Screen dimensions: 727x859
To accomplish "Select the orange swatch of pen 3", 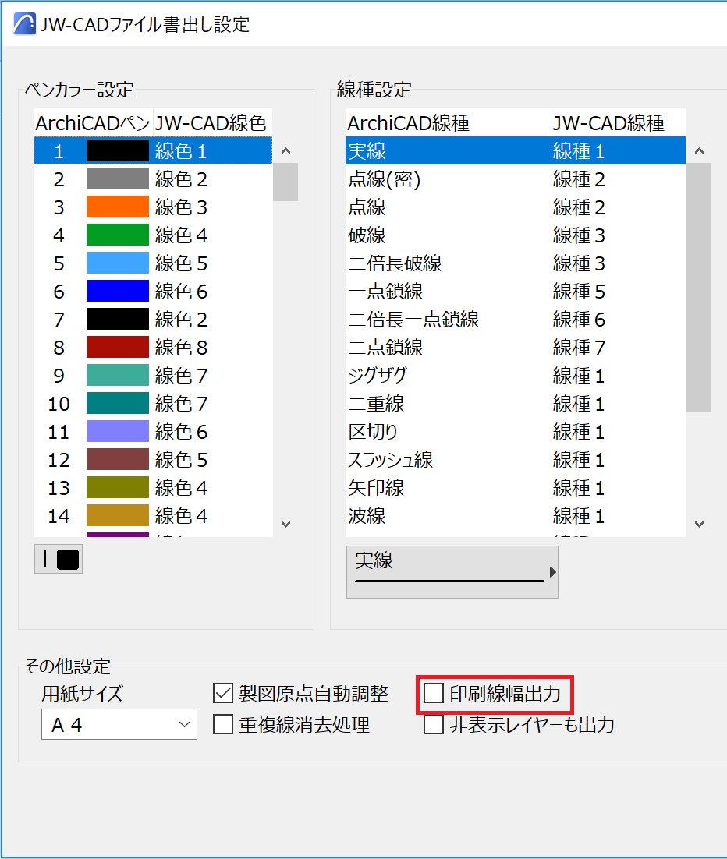I will [x=117, y=207].
